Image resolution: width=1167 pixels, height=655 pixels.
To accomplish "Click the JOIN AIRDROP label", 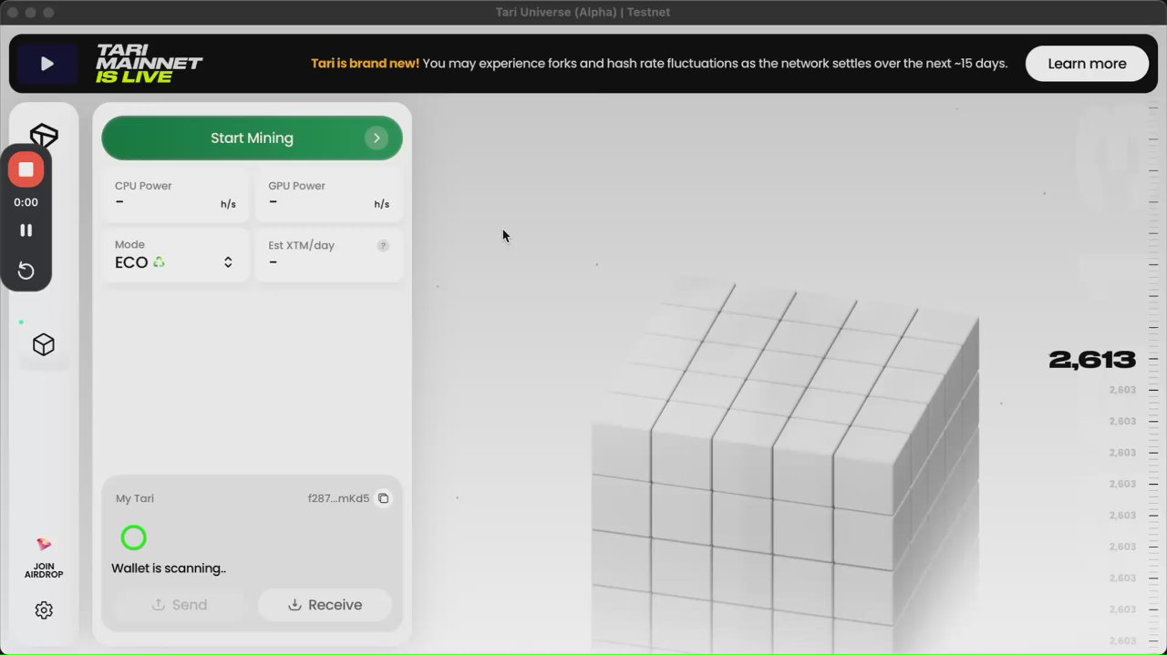I will [44, 570].
